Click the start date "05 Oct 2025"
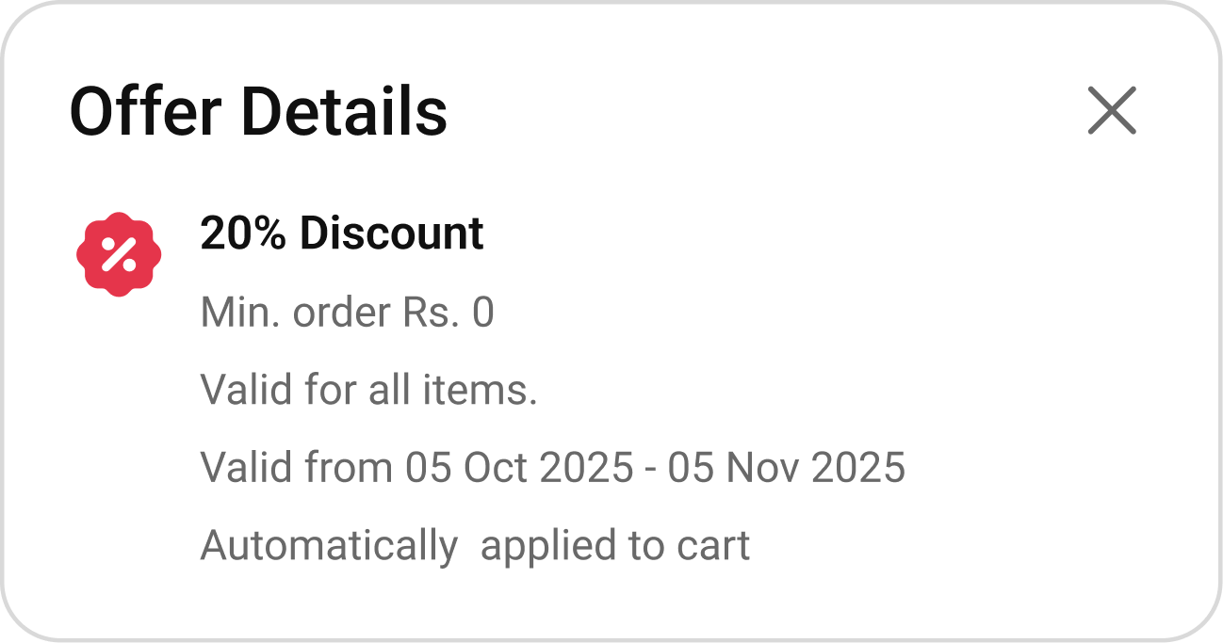1223x643 pixels. click(x=519, y=468)
